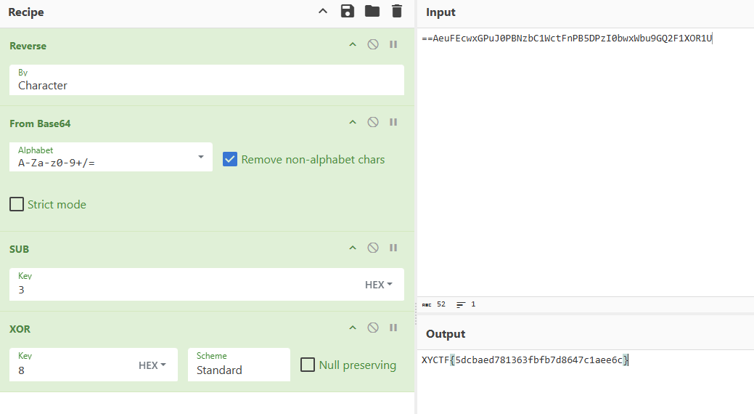Viewport: 754px width, 414px height.
Task: Load a recipe using the folder icon
Action: (372, 11)
